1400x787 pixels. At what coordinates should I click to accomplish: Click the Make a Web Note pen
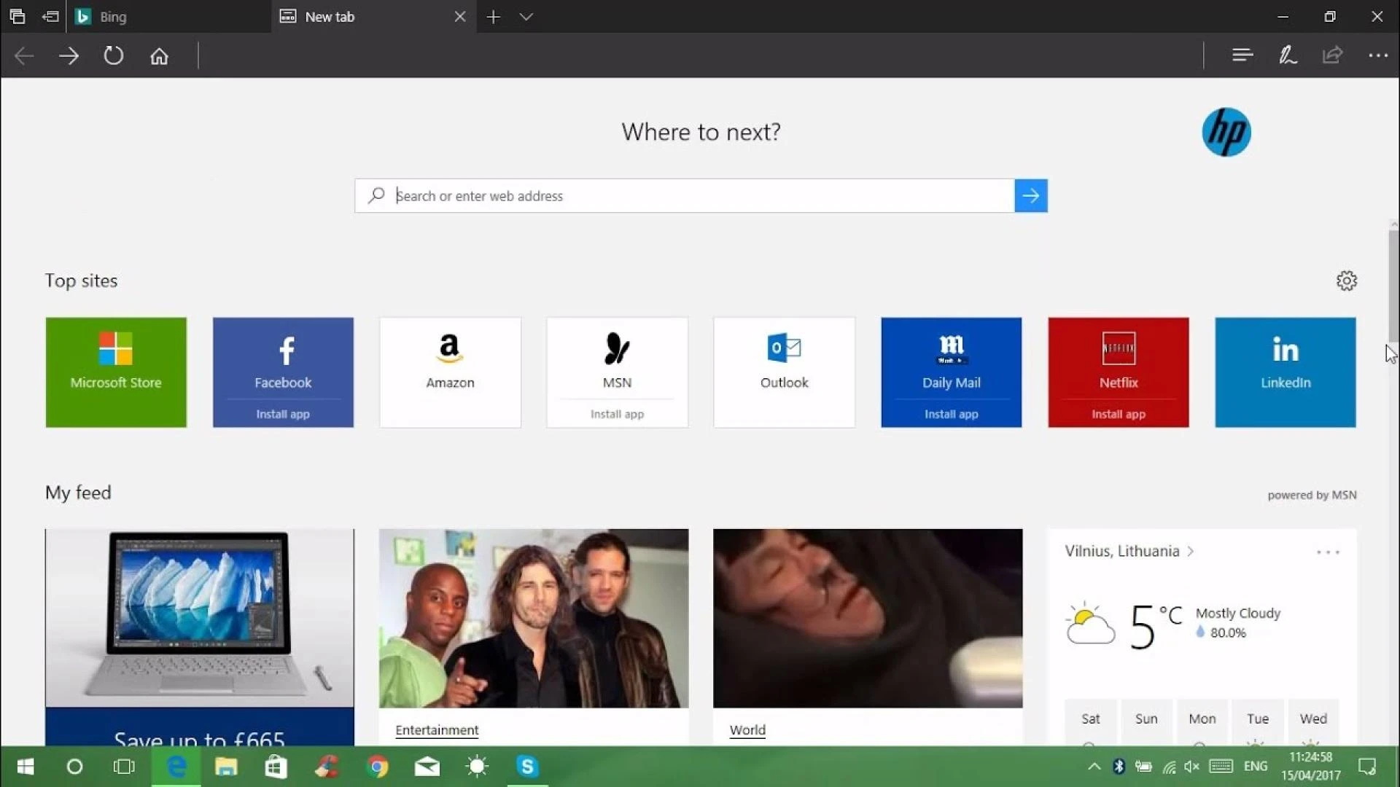click(x=1287, y=55)
